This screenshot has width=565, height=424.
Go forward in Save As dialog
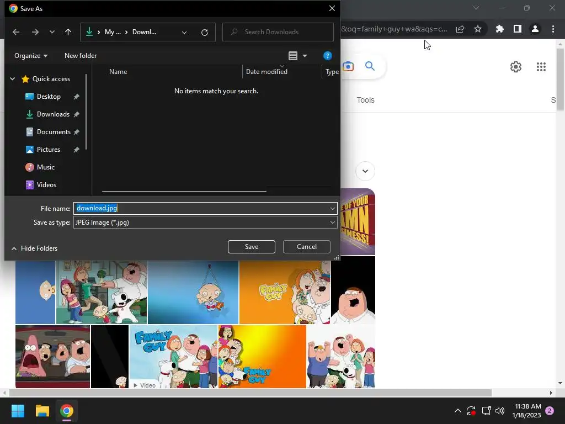point(35,32)
